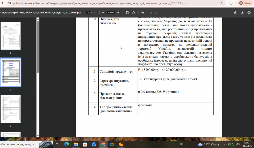The width and height of the screenshot is (254, 148).
Task: Click the redo arrow in PDF toolbar
Action: point(157,12)
